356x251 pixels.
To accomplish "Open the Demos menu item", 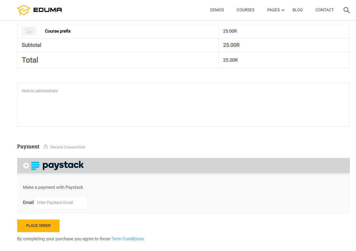I will pyautogui.click(x=217, y=10).
